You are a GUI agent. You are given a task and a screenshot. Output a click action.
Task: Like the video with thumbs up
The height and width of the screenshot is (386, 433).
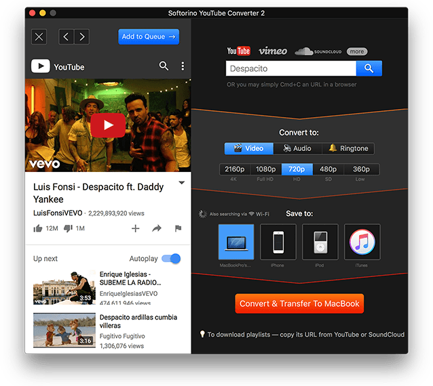pos(38,228)
